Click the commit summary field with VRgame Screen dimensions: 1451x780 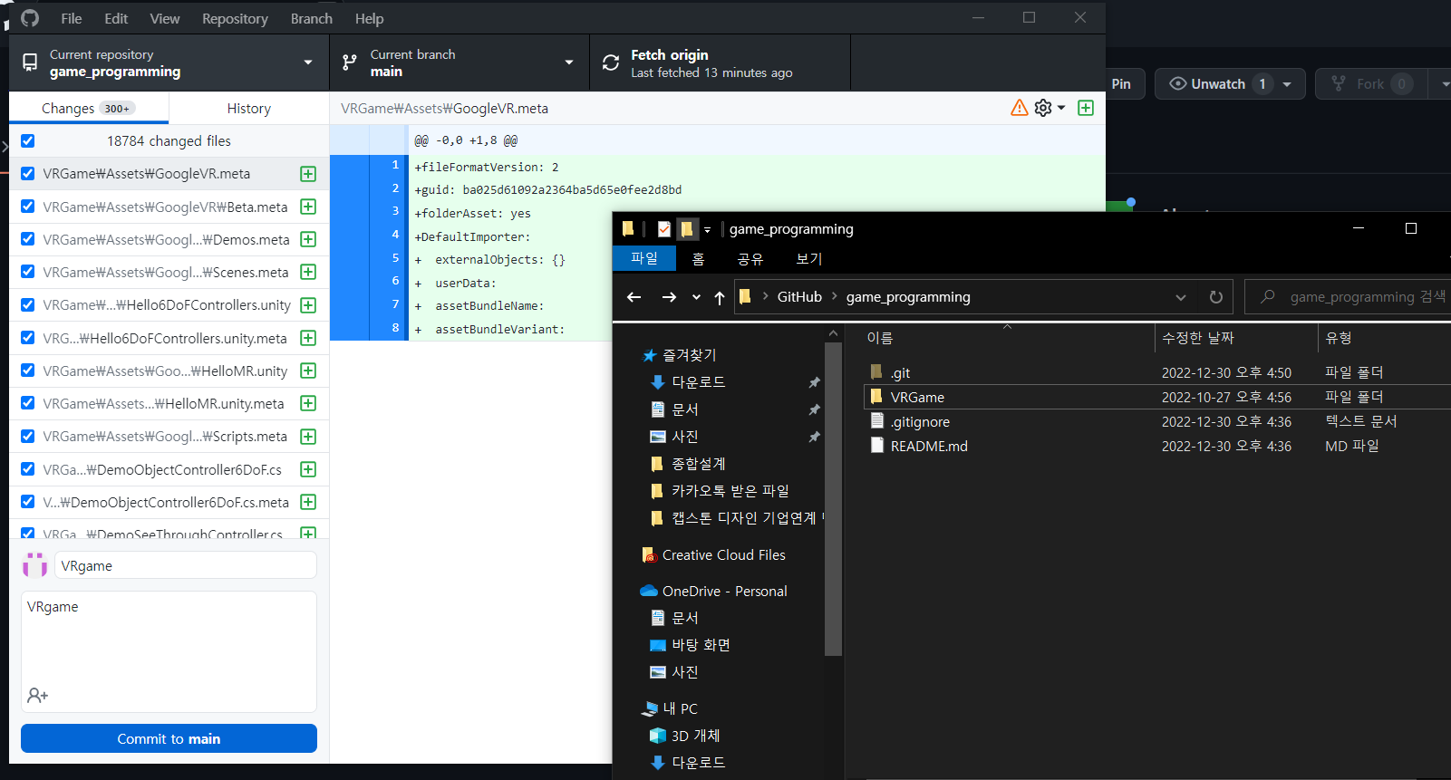pyautogui.click(x=186, y=565)
